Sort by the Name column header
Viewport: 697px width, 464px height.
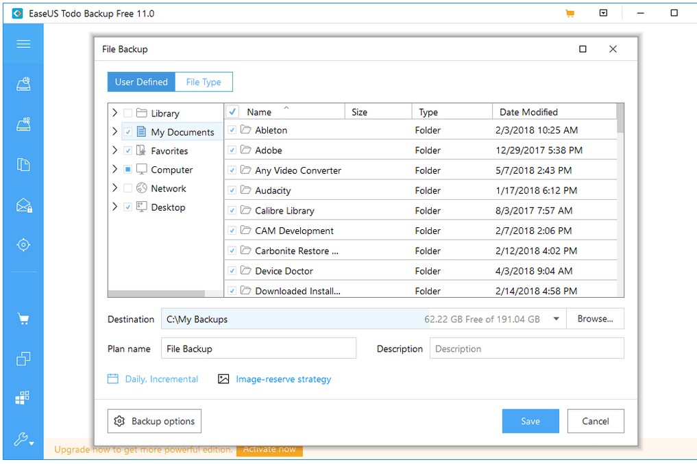[x=259, y=112]
